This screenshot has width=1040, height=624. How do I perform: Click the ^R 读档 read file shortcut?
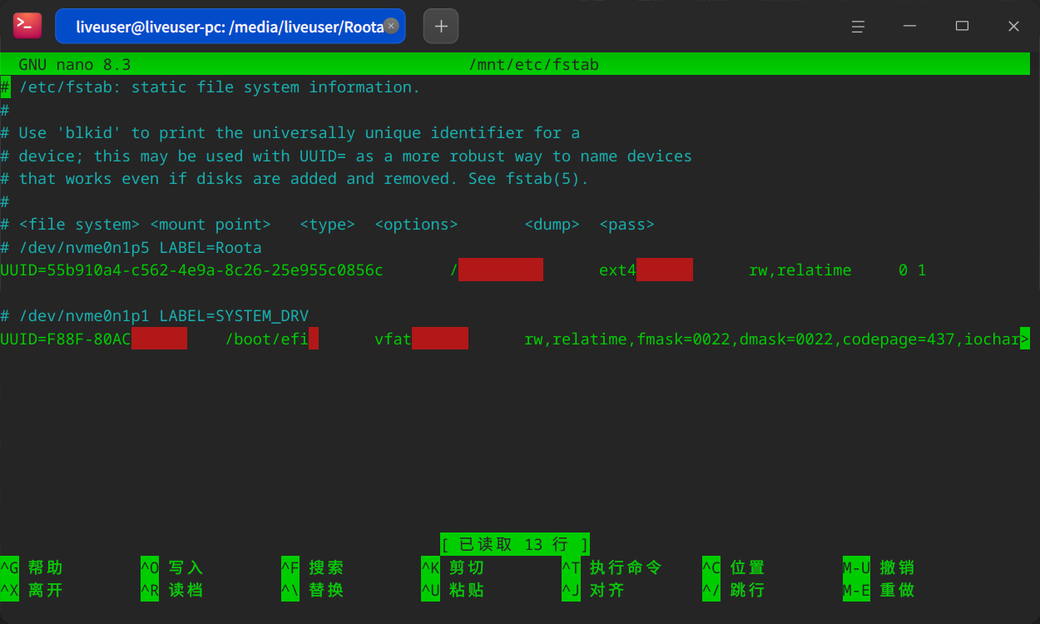[x=172, y=590]
